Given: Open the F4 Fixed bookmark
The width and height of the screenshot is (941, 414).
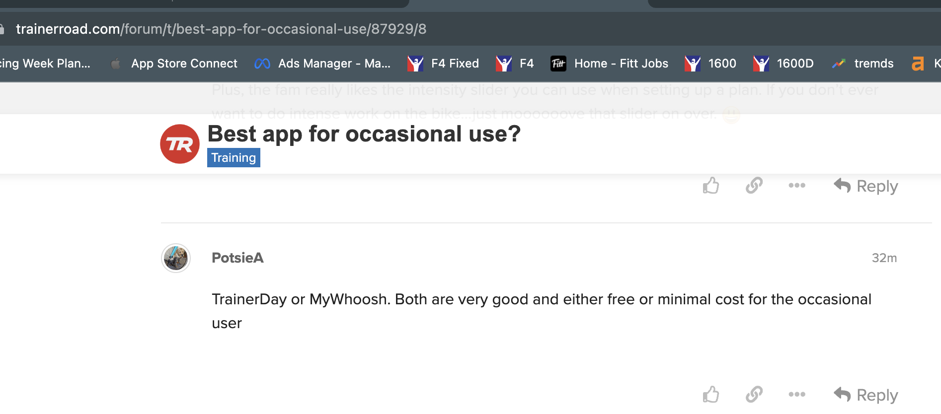Looking at the screenshot, I should click(443, 64).
